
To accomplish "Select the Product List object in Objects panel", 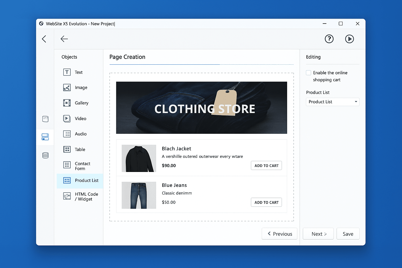I will coord(86,181).
